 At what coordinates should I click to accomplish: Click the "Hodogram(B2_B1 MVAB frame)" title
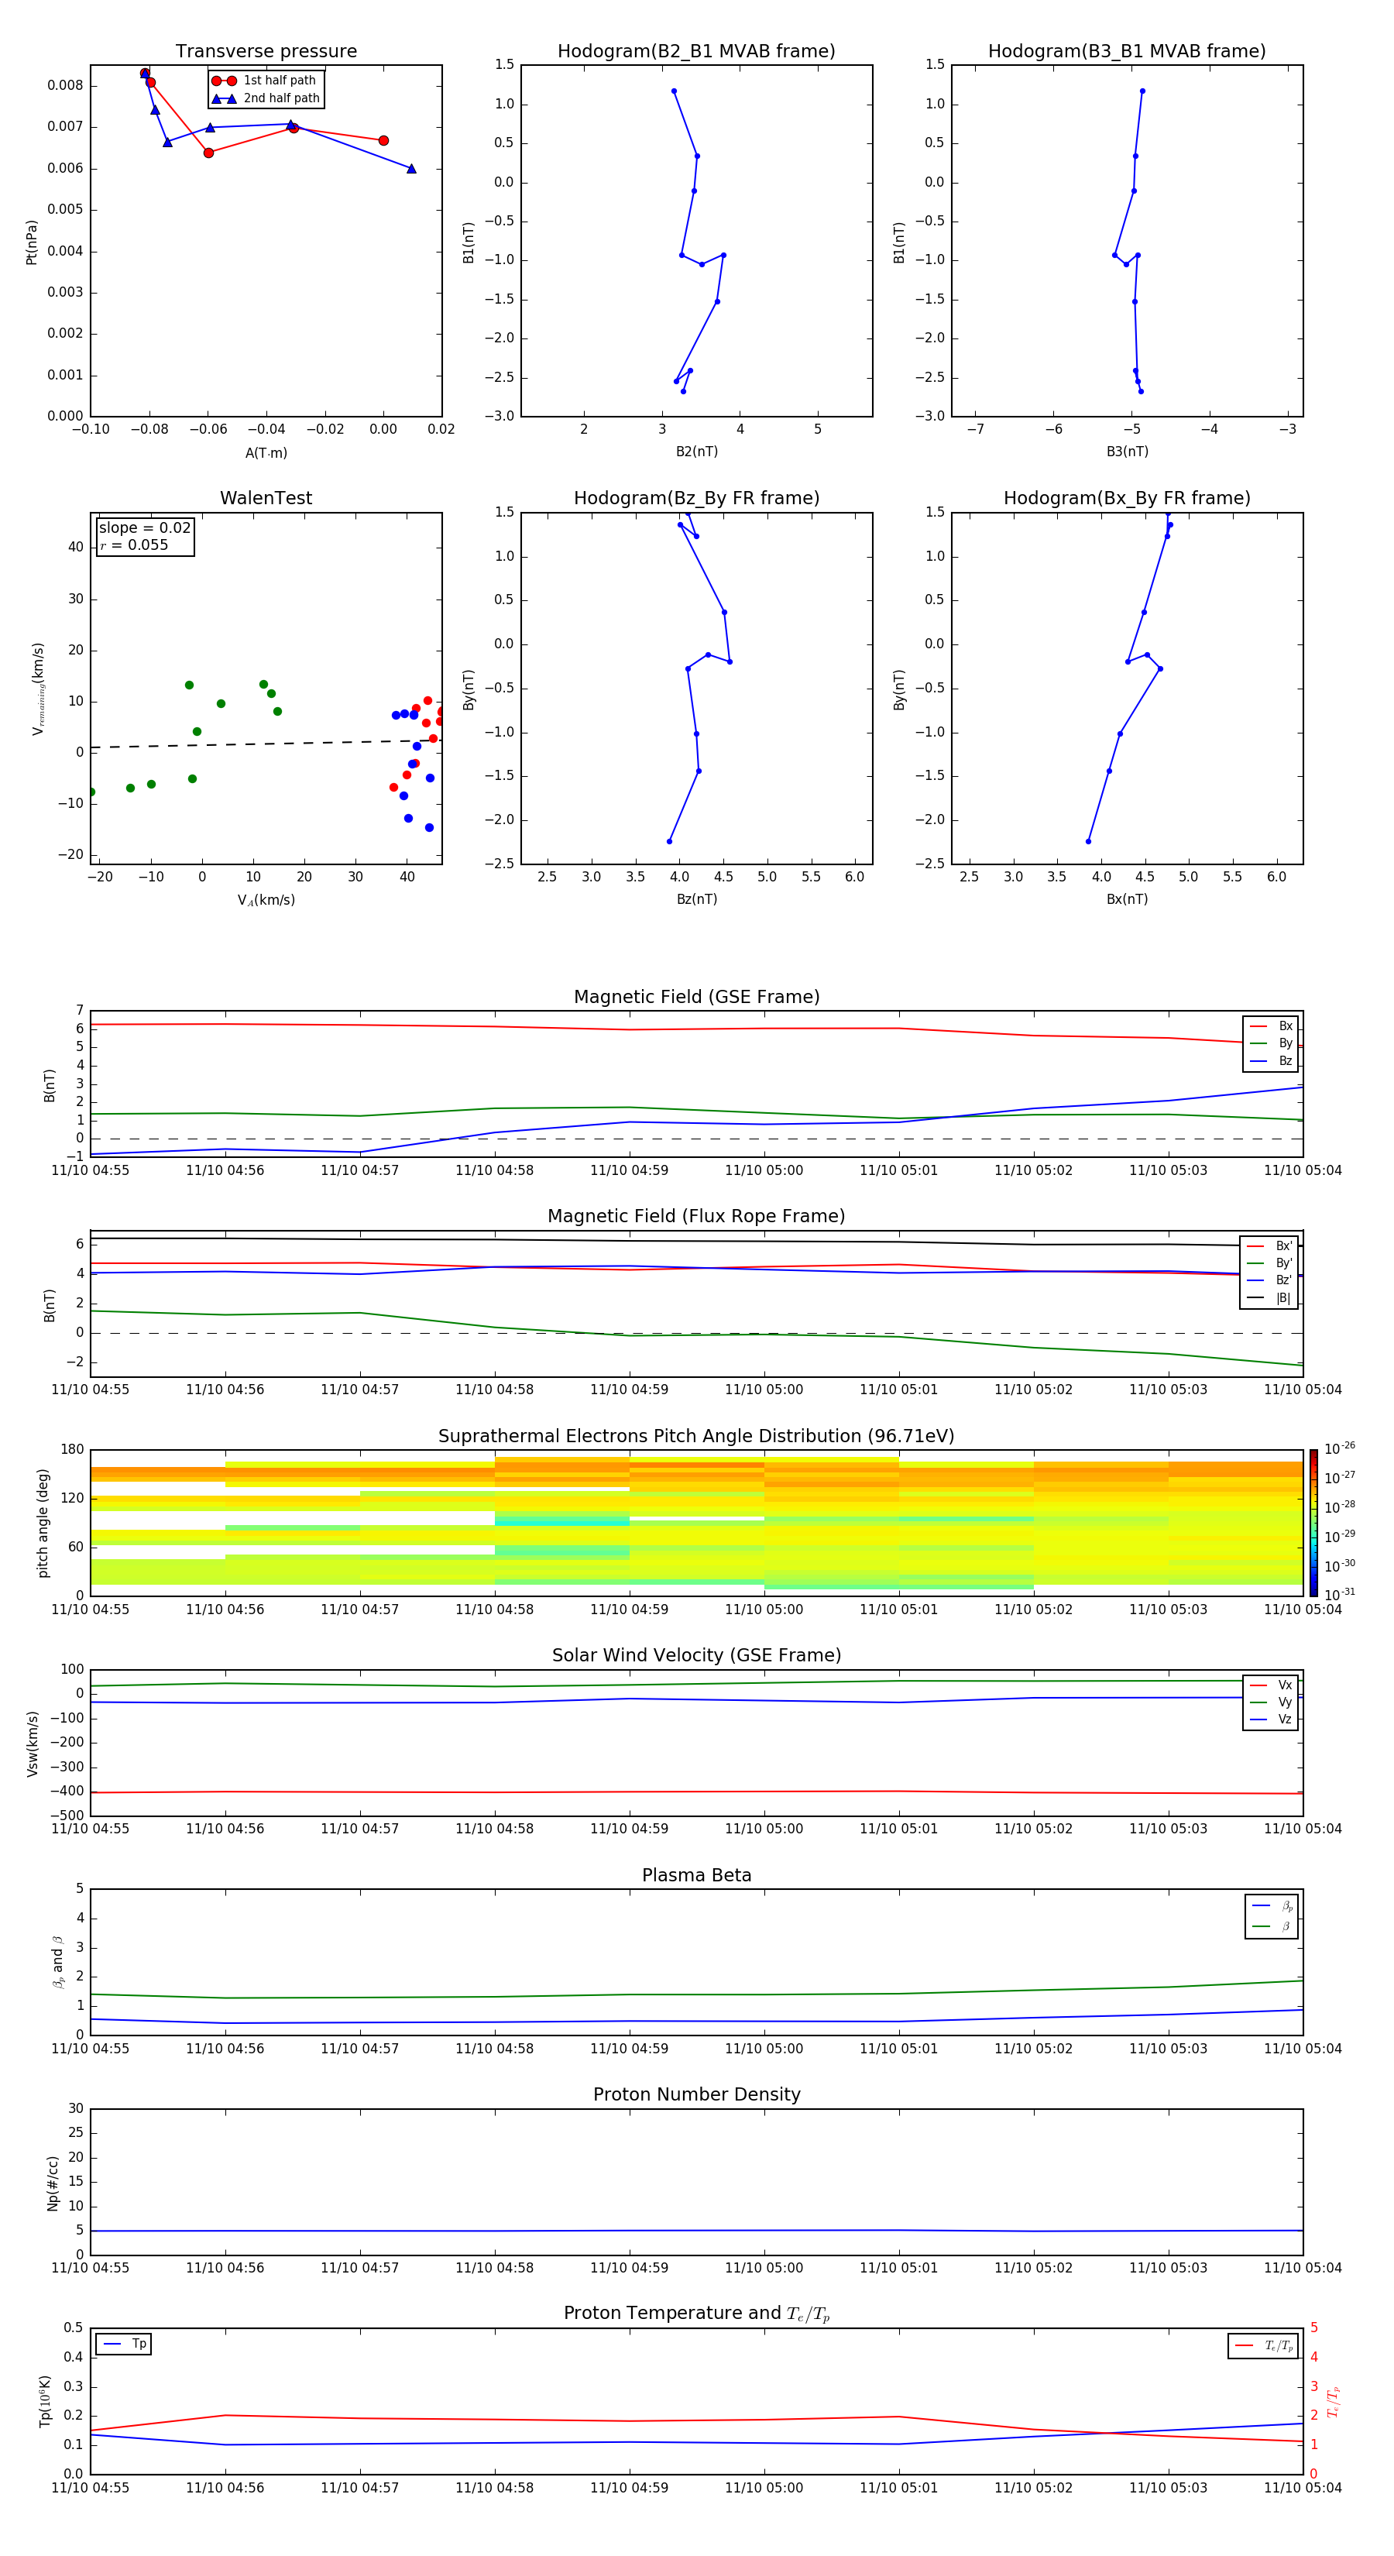pyautogui.click(x=696, y=52)
